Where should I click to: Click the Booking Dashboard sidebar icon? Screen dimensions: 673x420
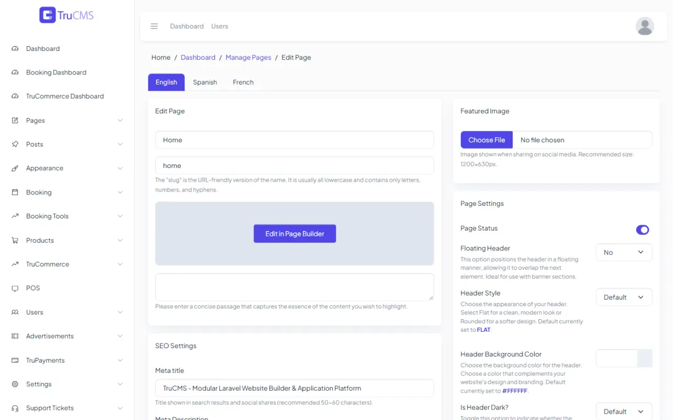point(15,72)
